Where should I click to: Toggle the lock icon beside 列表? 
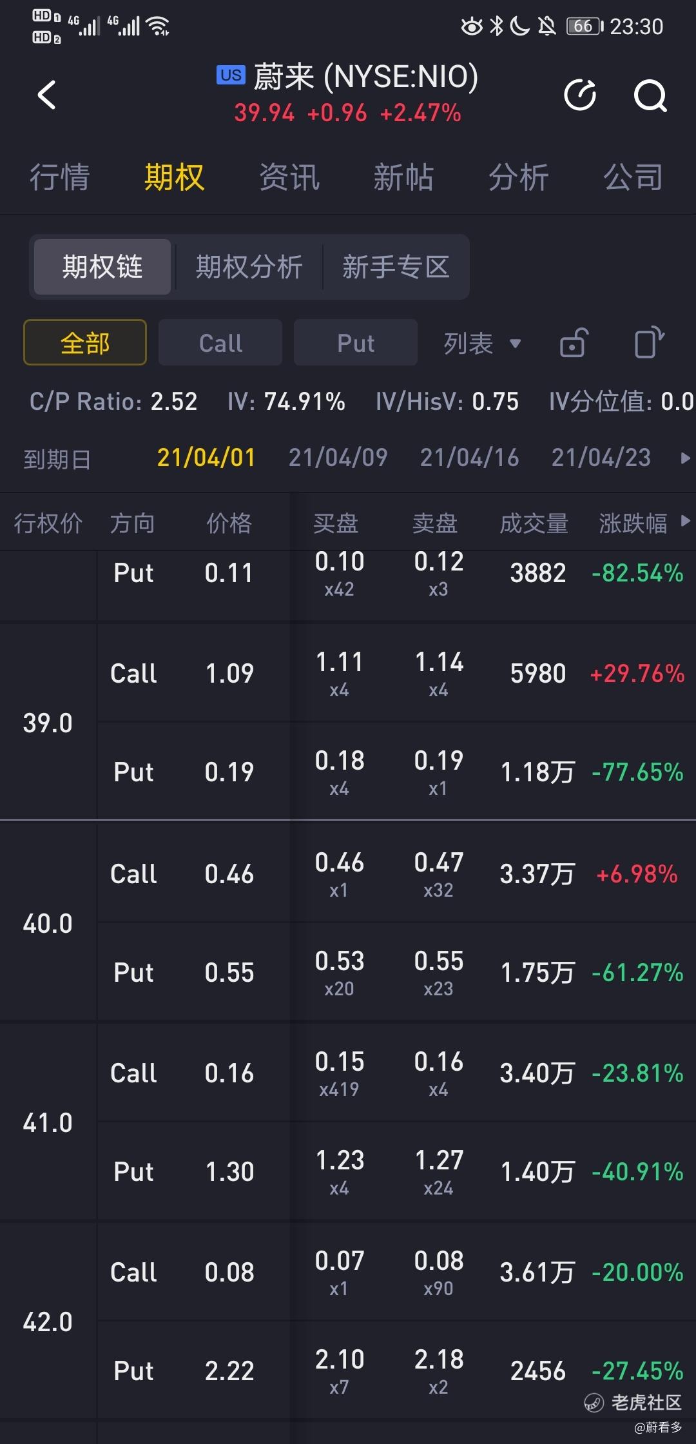point(574,342)
